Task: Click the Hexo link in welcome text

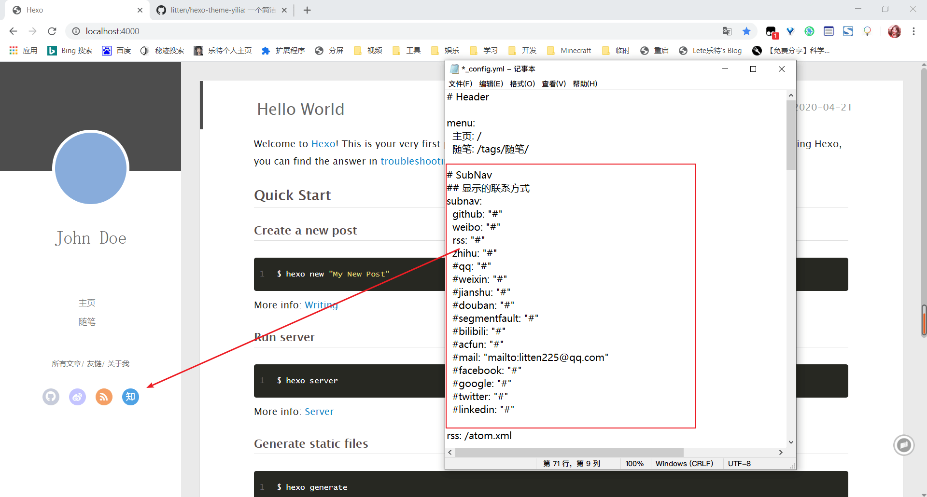Action: click(323, 144)
